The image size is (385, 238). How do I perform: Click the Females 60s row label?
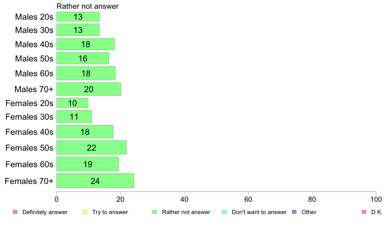point(29,164)
